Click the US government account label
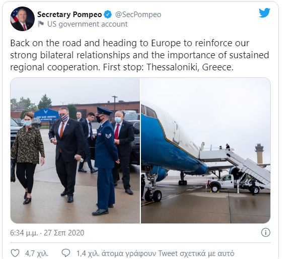 [x=88, y=24]
